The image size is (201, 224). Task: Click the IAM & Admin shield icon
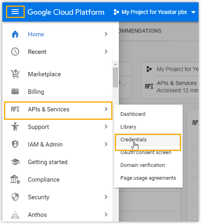click(15, 144)
